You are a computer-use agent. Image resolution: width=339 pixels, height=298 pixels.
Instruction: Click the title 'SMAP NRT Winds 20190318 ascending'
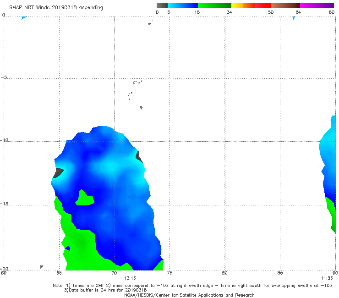coord(56,8)
